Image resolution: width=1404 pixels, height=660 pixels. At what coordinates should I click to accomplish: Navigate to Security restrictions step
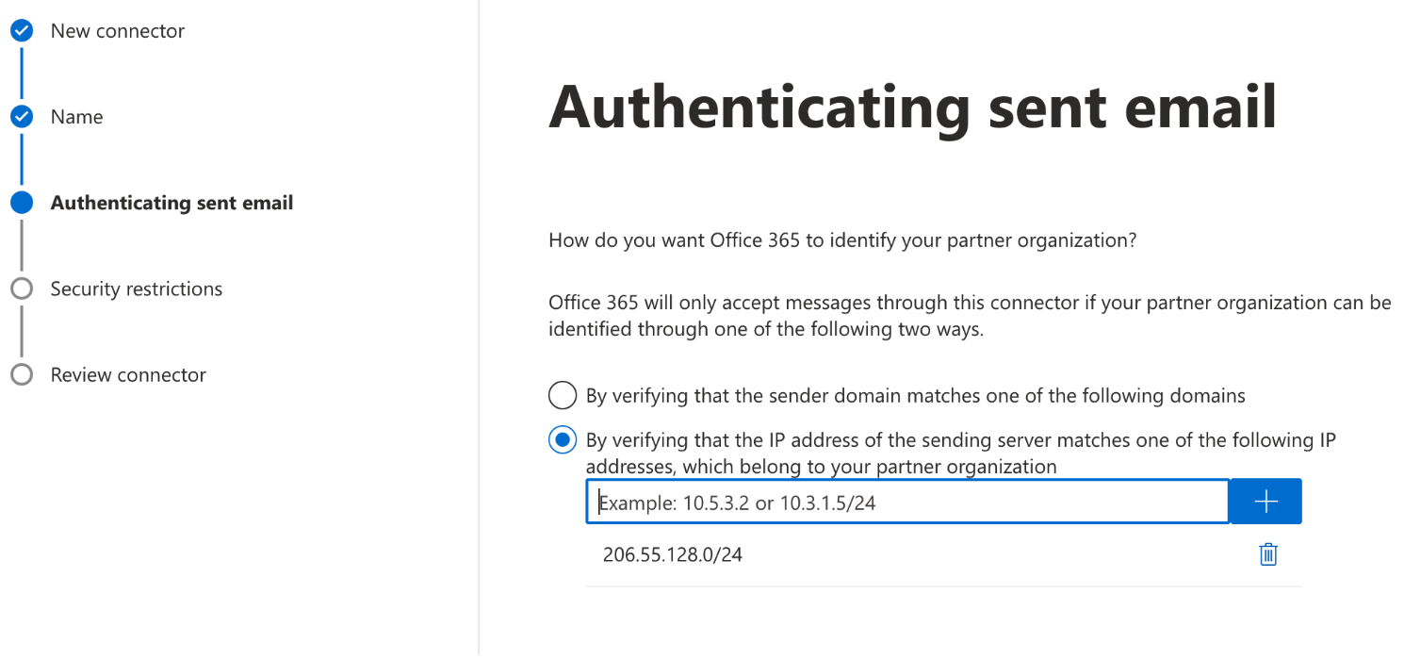point(136,289)
